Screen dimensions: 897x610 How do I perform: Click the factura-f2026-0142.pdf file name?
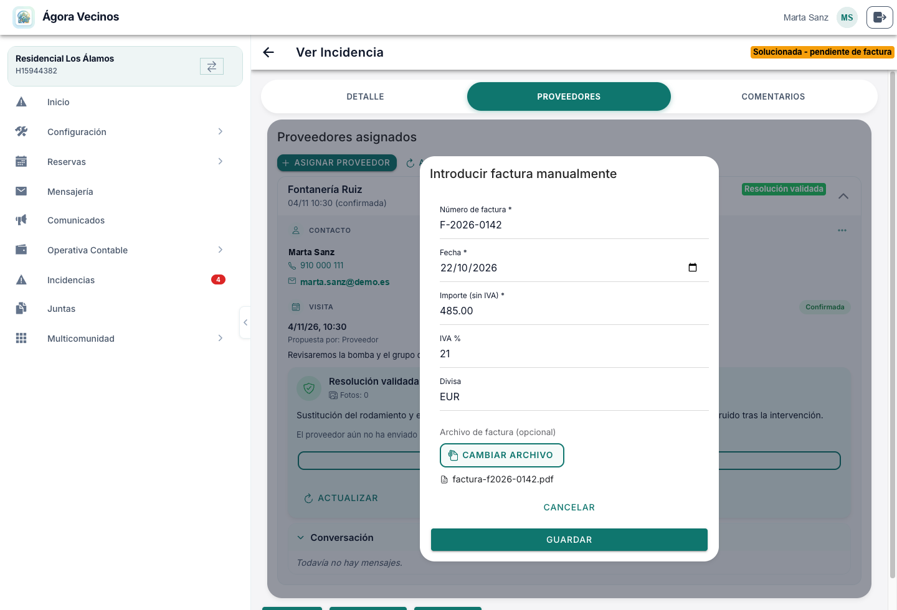tap(503, 479)
